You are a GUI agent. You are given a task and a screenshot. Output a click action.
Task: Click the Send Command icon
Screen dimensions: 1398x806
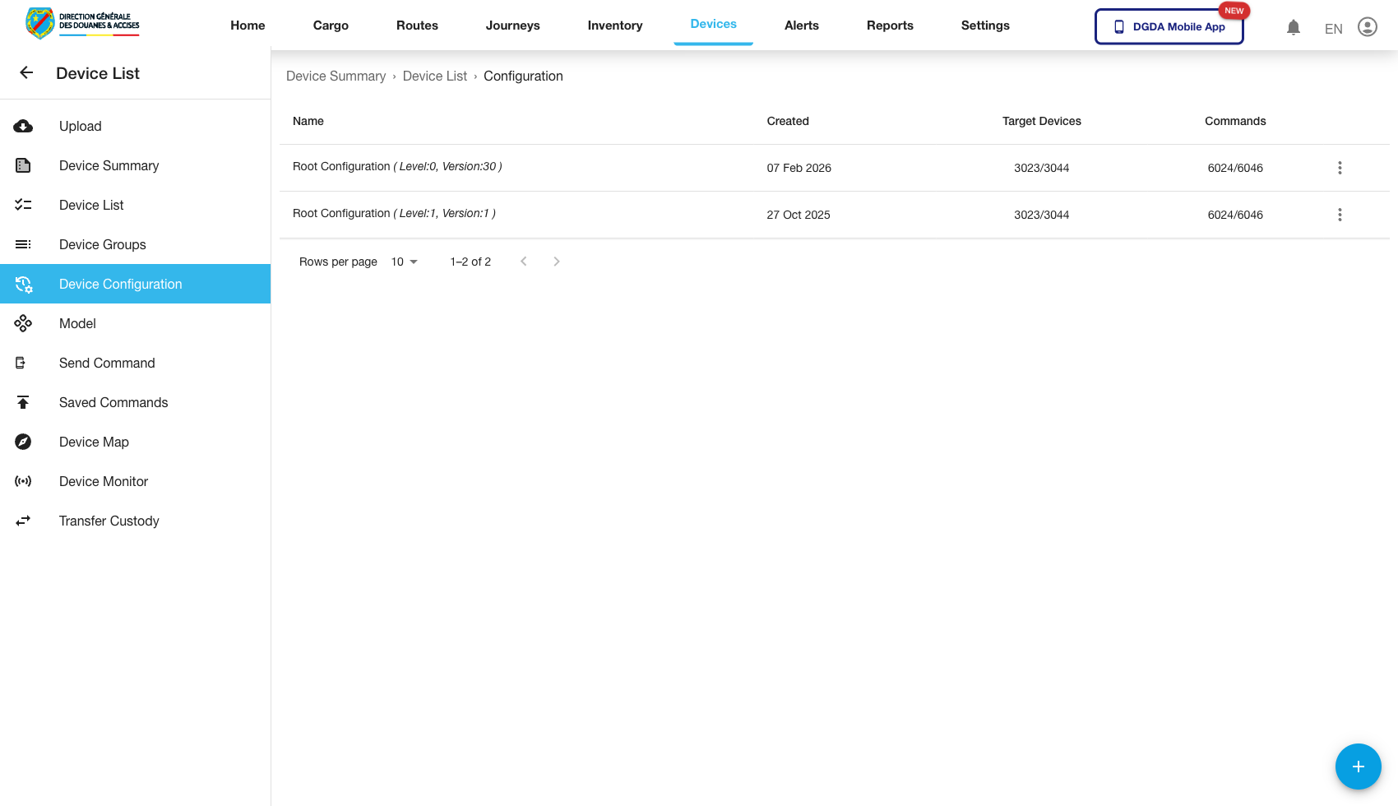click(23, 363)
